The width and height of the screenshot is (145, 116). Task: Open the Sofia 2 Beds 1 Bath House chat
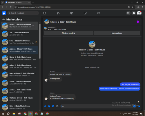tap(19, 42)
